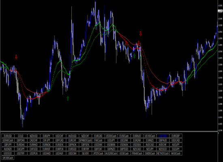This screenshot has height=162, width=223.
Task: Select the GBPJPY symbol button
Action: [8, 145]
